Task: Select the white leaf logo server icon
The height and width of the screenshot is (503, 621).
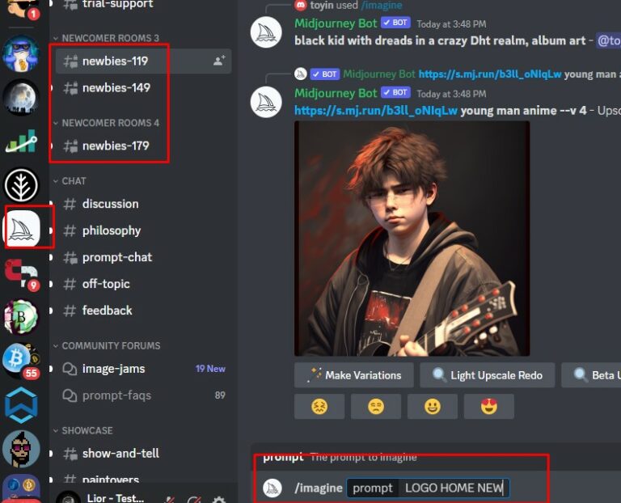Action: click(x=21, y=185)
